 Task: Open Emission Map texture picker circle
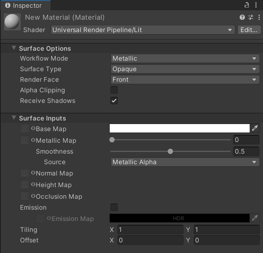(x=49, y=218)
